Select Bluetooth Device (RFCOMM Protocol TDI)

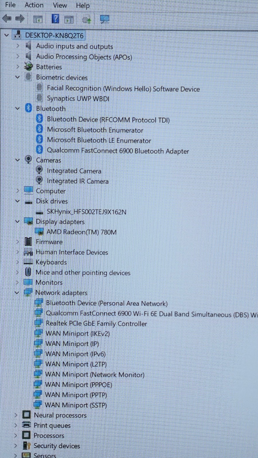pyautogui.click(x=108, y=120)
